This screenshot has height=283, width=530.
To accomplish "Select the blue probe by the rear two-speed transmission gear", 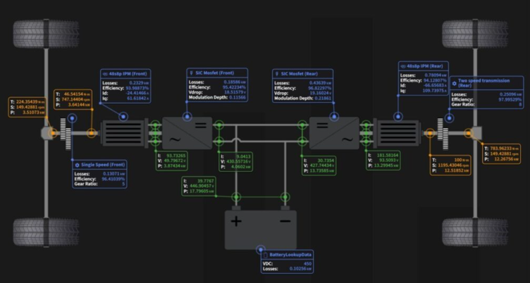I will coord(449,118).
